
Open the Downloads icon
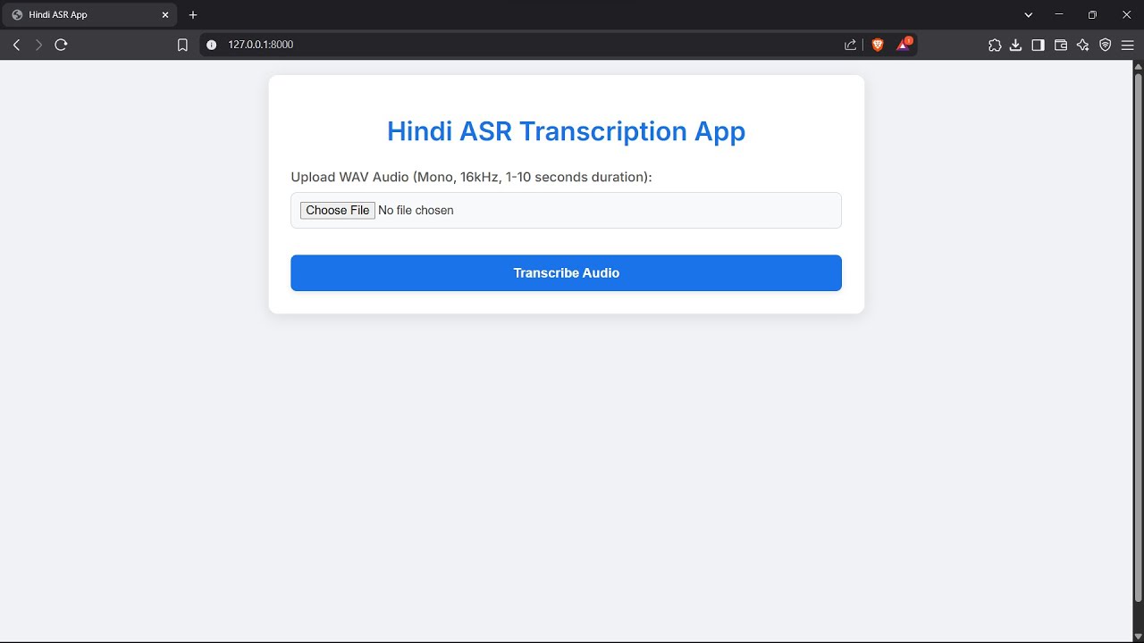coord(1016,45)
